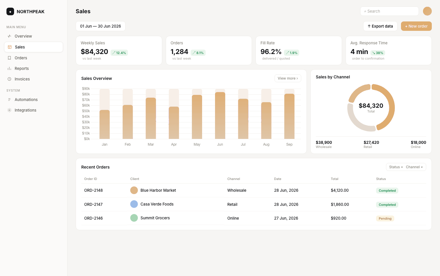
Task: Click the 96.2% Fill Rate value
Action: coord(271,52)
